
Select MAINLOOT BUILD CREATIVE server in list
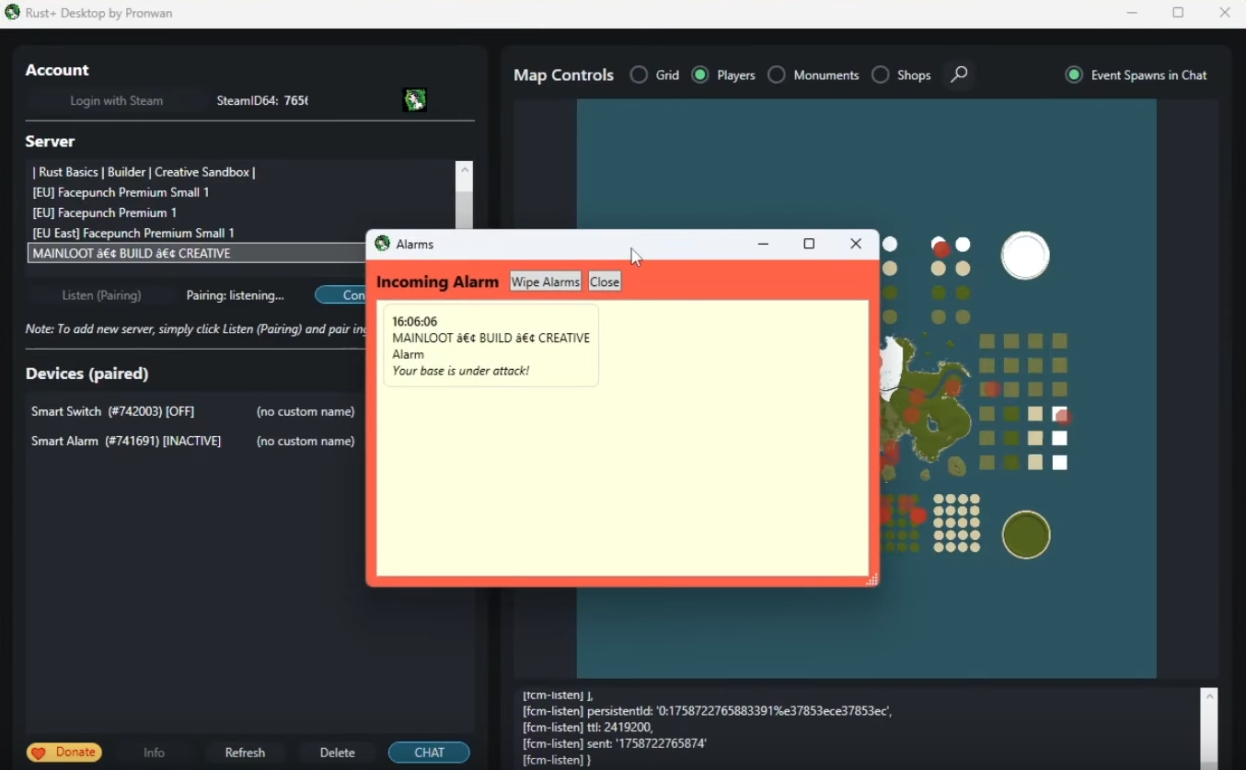(197, 253)
